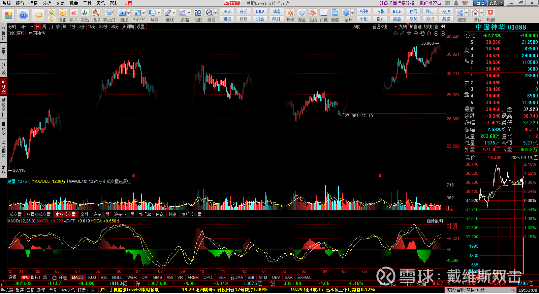Go back with the yellow left arrow
Image resolution: width=539 pixels, height=294 pixels.
[38, 15]
